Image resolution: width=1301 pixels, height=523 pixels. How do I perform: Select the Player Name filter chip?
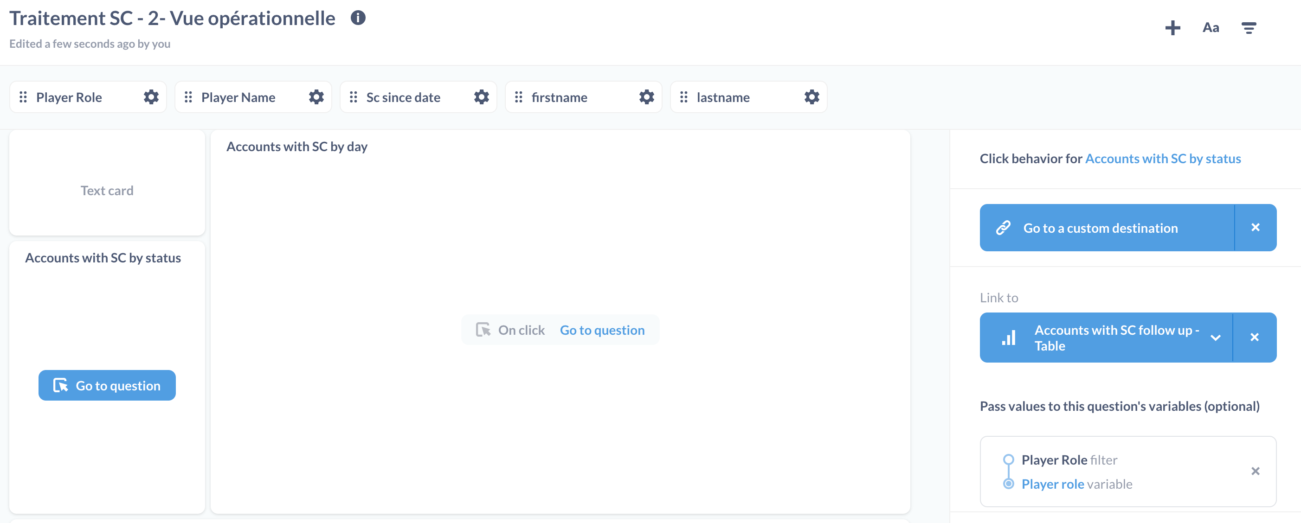pyautogui.click(x=238, y=97)
